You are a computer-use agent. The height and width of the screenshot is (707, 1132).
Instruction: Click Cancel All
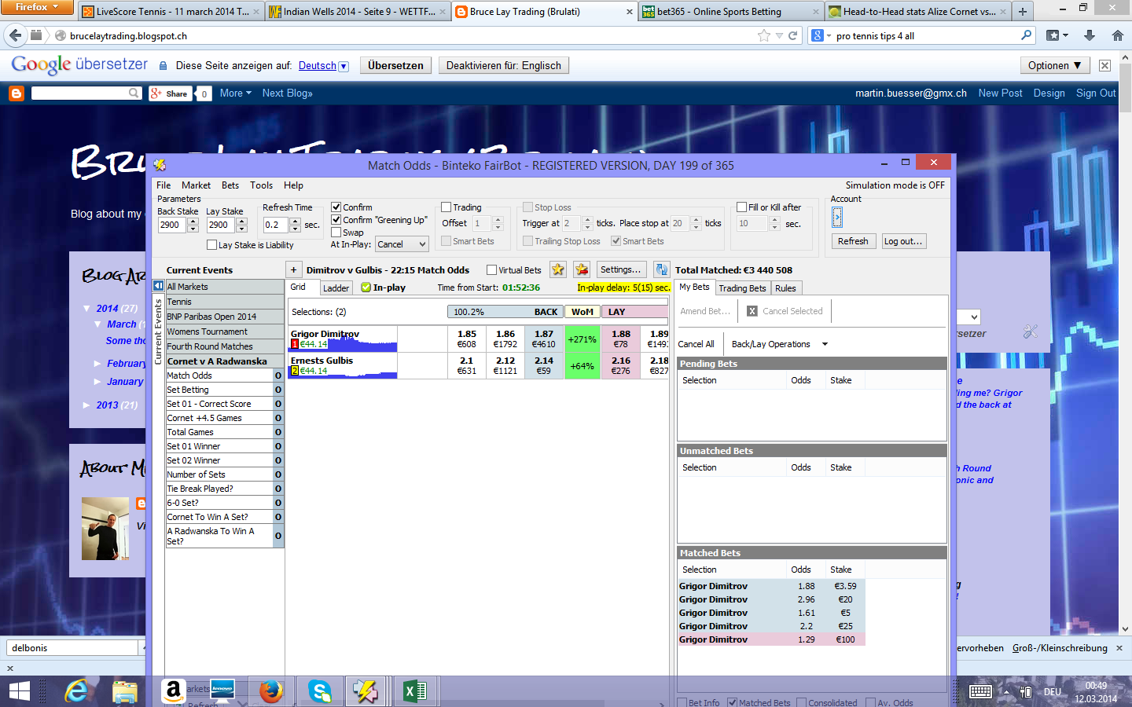point(696,344)
